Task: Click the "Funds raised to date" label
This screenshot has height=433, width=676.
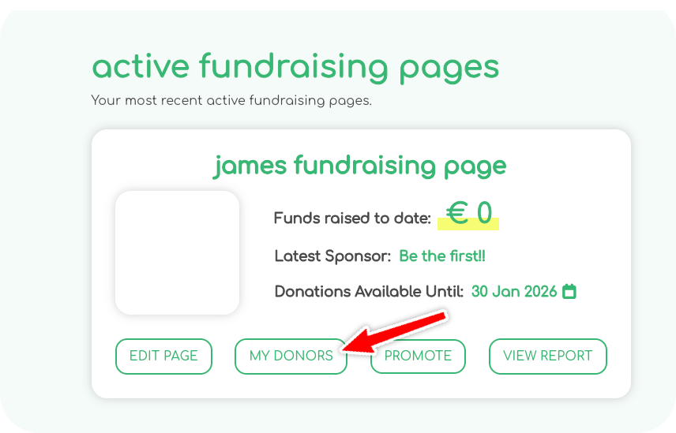Action: [352, 218]
